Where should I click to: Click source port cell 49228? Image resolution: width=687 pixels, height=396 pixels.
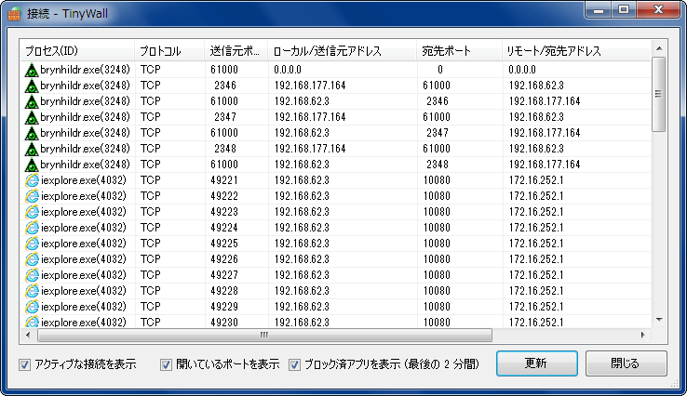click(x=224, y=291)
